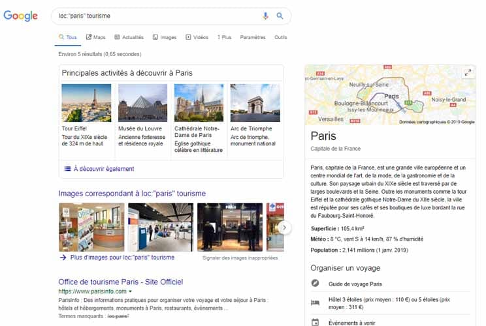Screen dimensions: 486x326
Task: Click Hôtel 3 étoiles prix moyen entry
Action: [x=389, y=303]
